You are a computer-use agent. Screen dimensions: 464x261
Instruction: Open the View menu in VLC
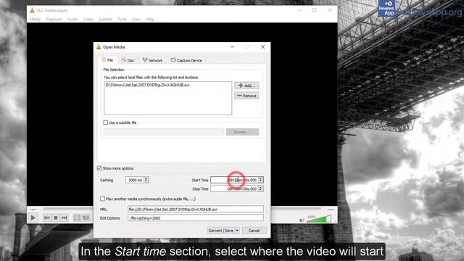pyautogui.click(x=136, y=20)
